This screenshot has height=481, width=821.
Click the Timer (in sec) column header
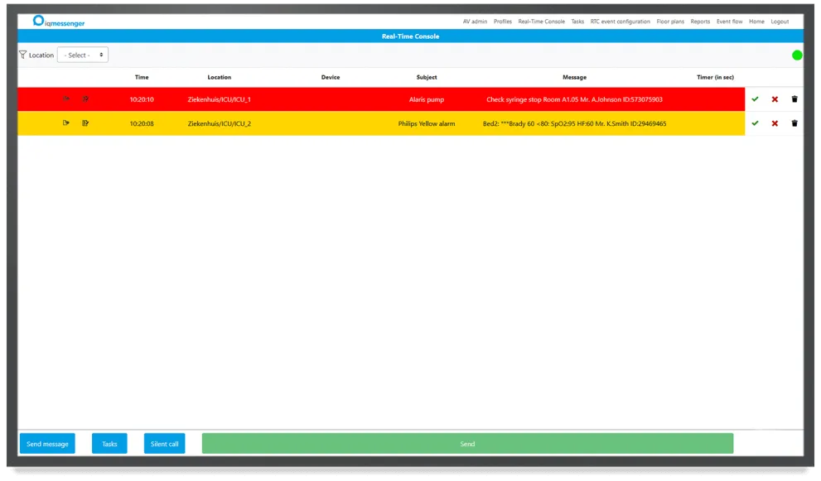tap(715, 77)
